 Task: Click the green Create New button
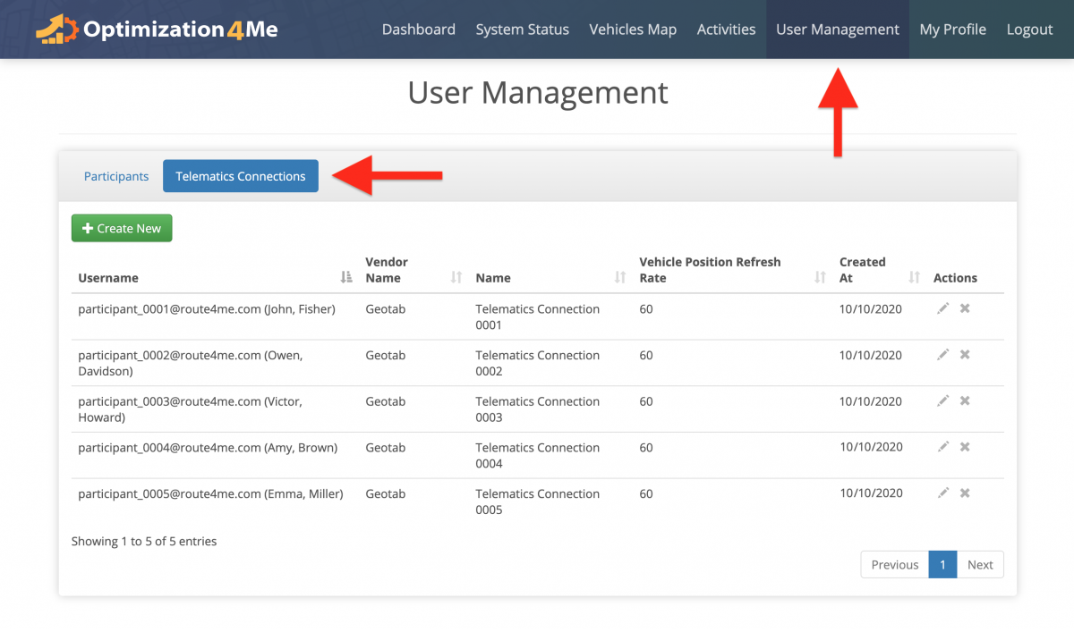point(122,228)
